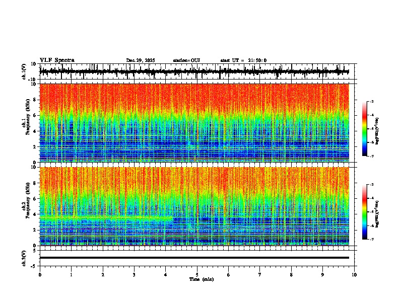Click the "-7" tick on the ch.1 colorbar
Image resolution: width=399 pixels, height=308 pixels.
[x=372, y=157]
